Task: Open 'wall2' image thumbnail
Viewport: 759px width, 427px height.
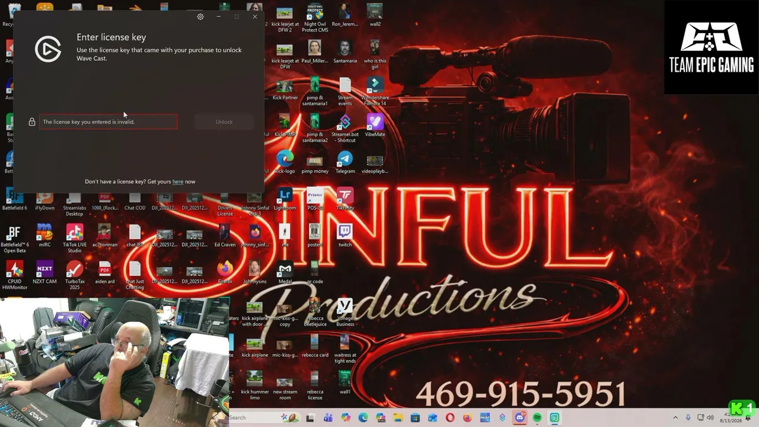Action: pos(375,15)
